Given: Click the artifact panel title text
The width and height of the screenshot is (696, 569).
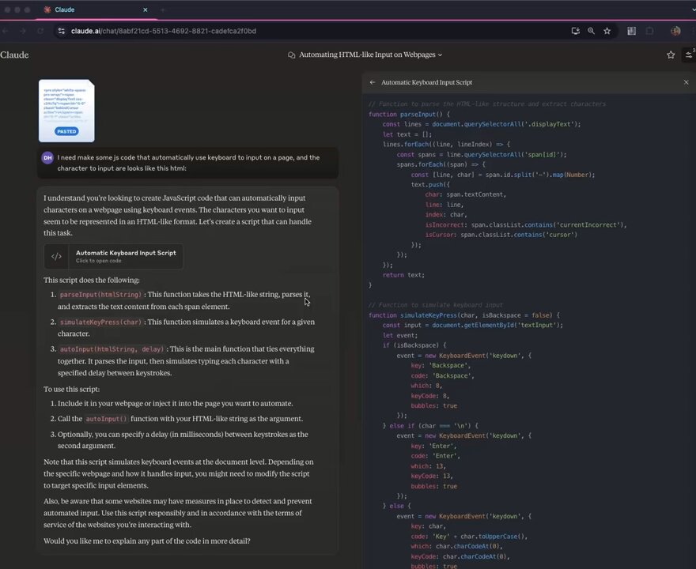Looking at the screenshot, I should coord(426,82).
